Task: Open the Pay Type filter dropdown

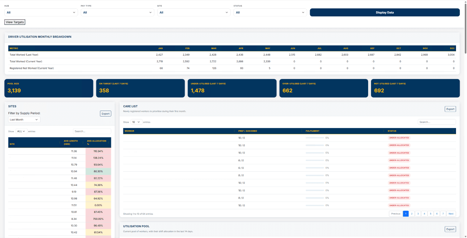Action: click(x=117, y=12)
